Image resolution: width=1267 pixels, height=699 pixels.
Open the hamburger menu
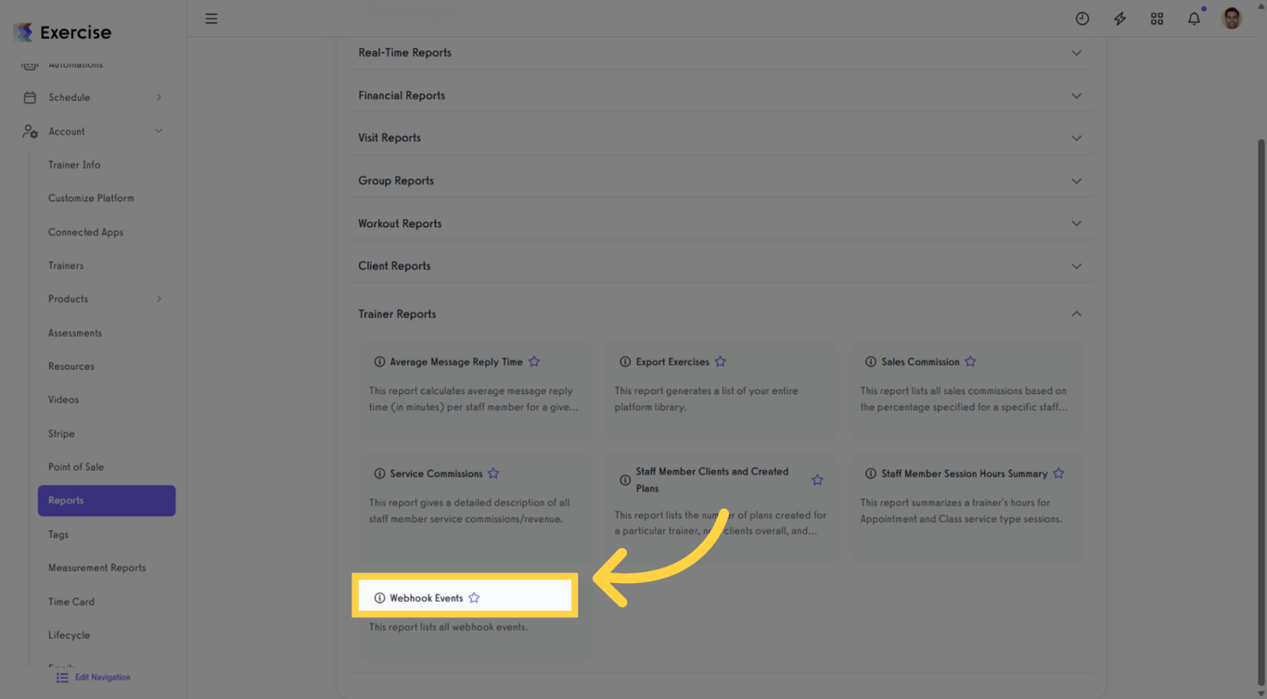pyautogui.click(x=211, y=18)
